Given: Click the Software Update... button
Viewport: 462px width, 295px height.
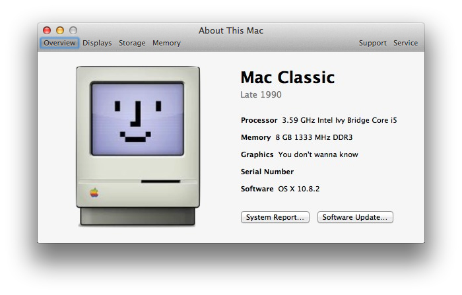Looking at the screenshot, I should [x=355, y=217].
